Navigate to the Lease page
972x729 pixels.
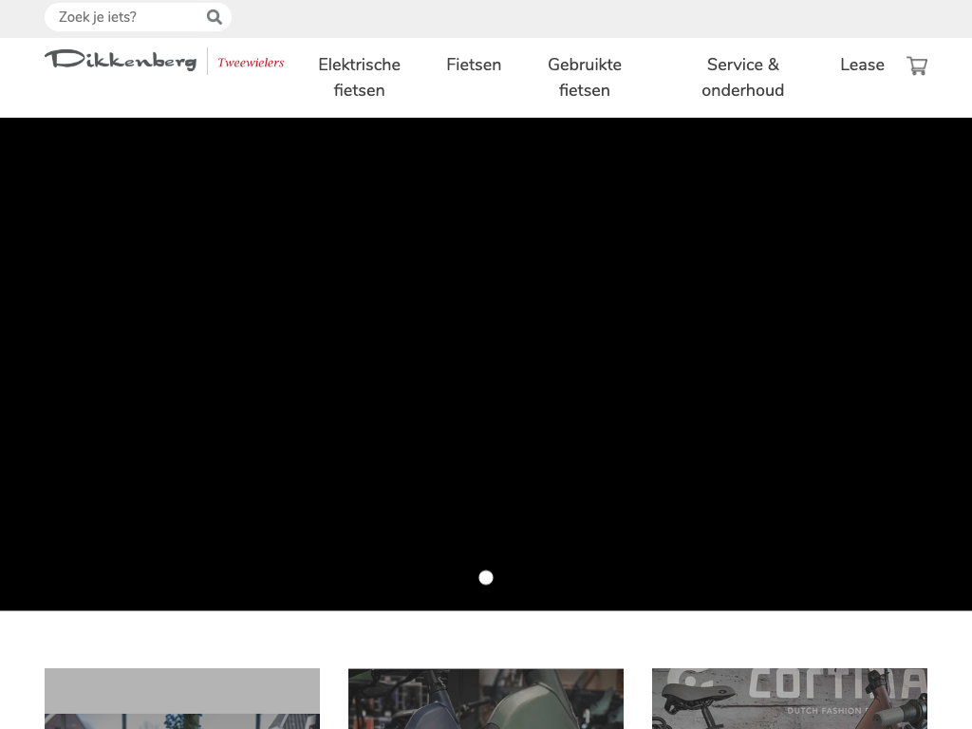coord(862,65)
